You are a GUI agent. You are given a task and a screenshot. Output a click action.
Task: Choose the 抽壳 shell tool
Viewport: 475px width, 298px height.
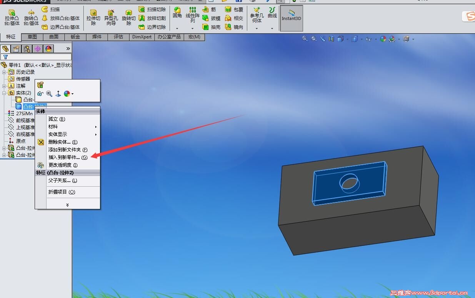click(x=212, y=27)
